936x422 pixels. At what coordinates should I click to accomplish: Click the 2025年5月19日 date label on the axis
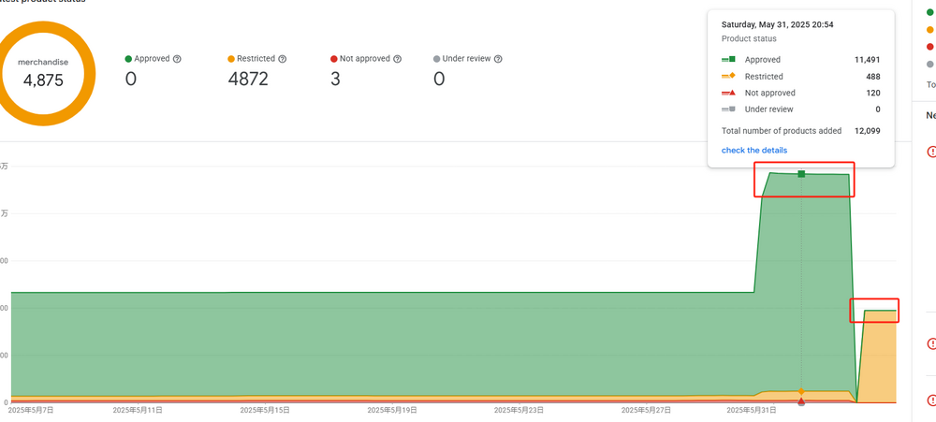click(392, 410)
